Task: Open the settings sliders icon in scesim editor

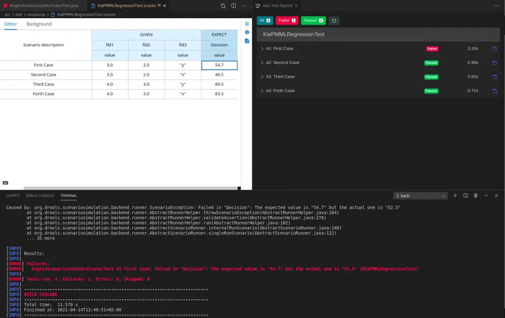Action: click(x=247, y=24)
